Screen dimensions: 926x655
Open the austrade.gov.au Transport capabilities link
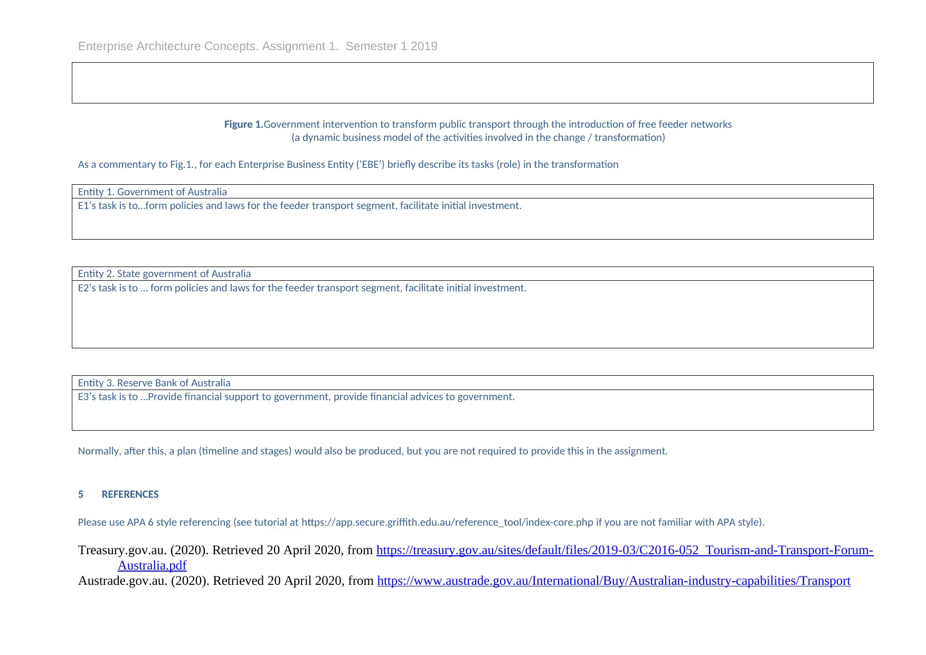click(x=613, y=581)
